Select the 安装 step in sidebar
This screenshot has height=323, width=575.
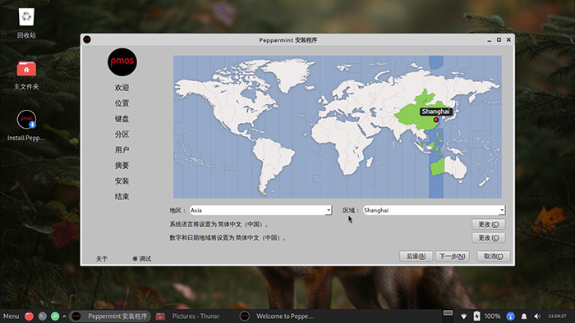click(122, 180)
